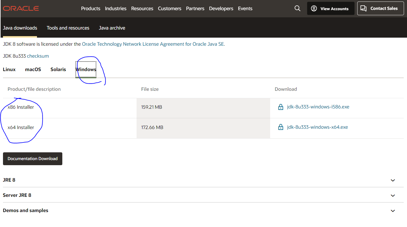Open the Industries menu
The width and height of the screenshot is (407, 227).
click(x=116, y=8)
